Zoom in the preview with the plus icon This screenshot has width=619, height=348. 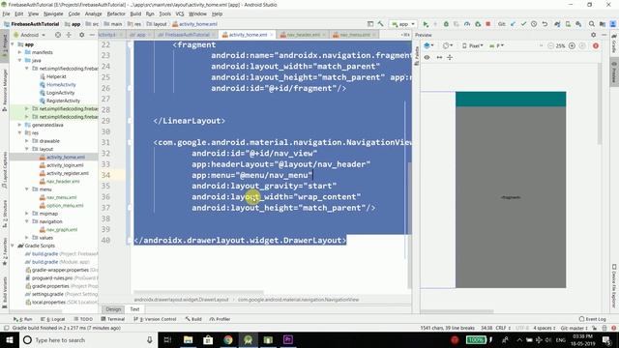pyautogui.click(x=572, y=45)
